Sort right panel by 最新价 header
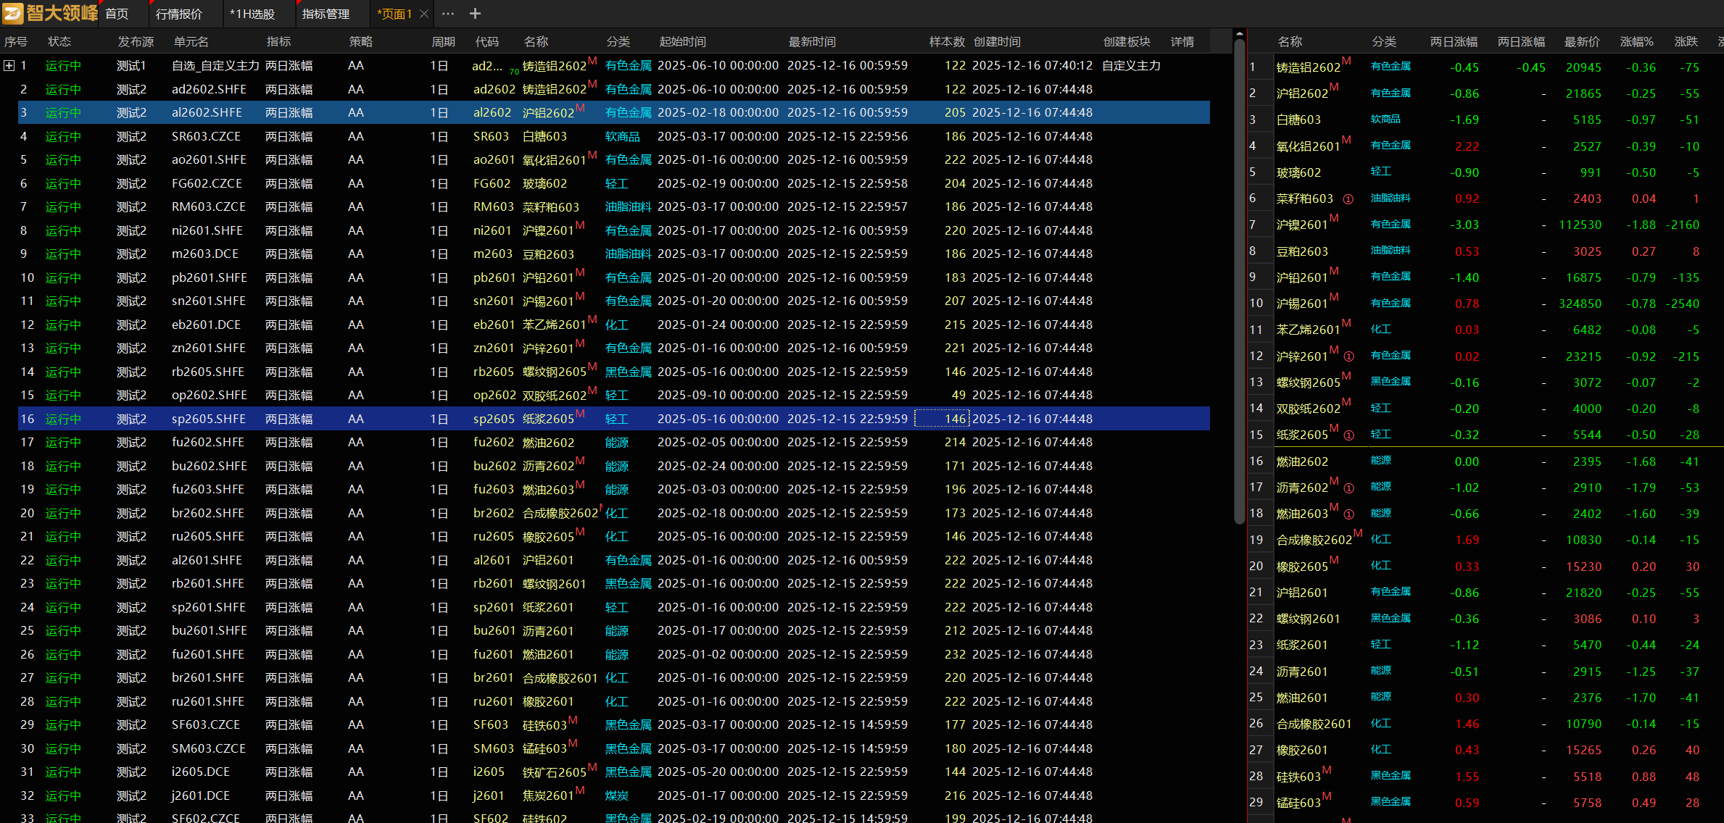This screenshot has width=1724, height=823. tap(1581, 42)
